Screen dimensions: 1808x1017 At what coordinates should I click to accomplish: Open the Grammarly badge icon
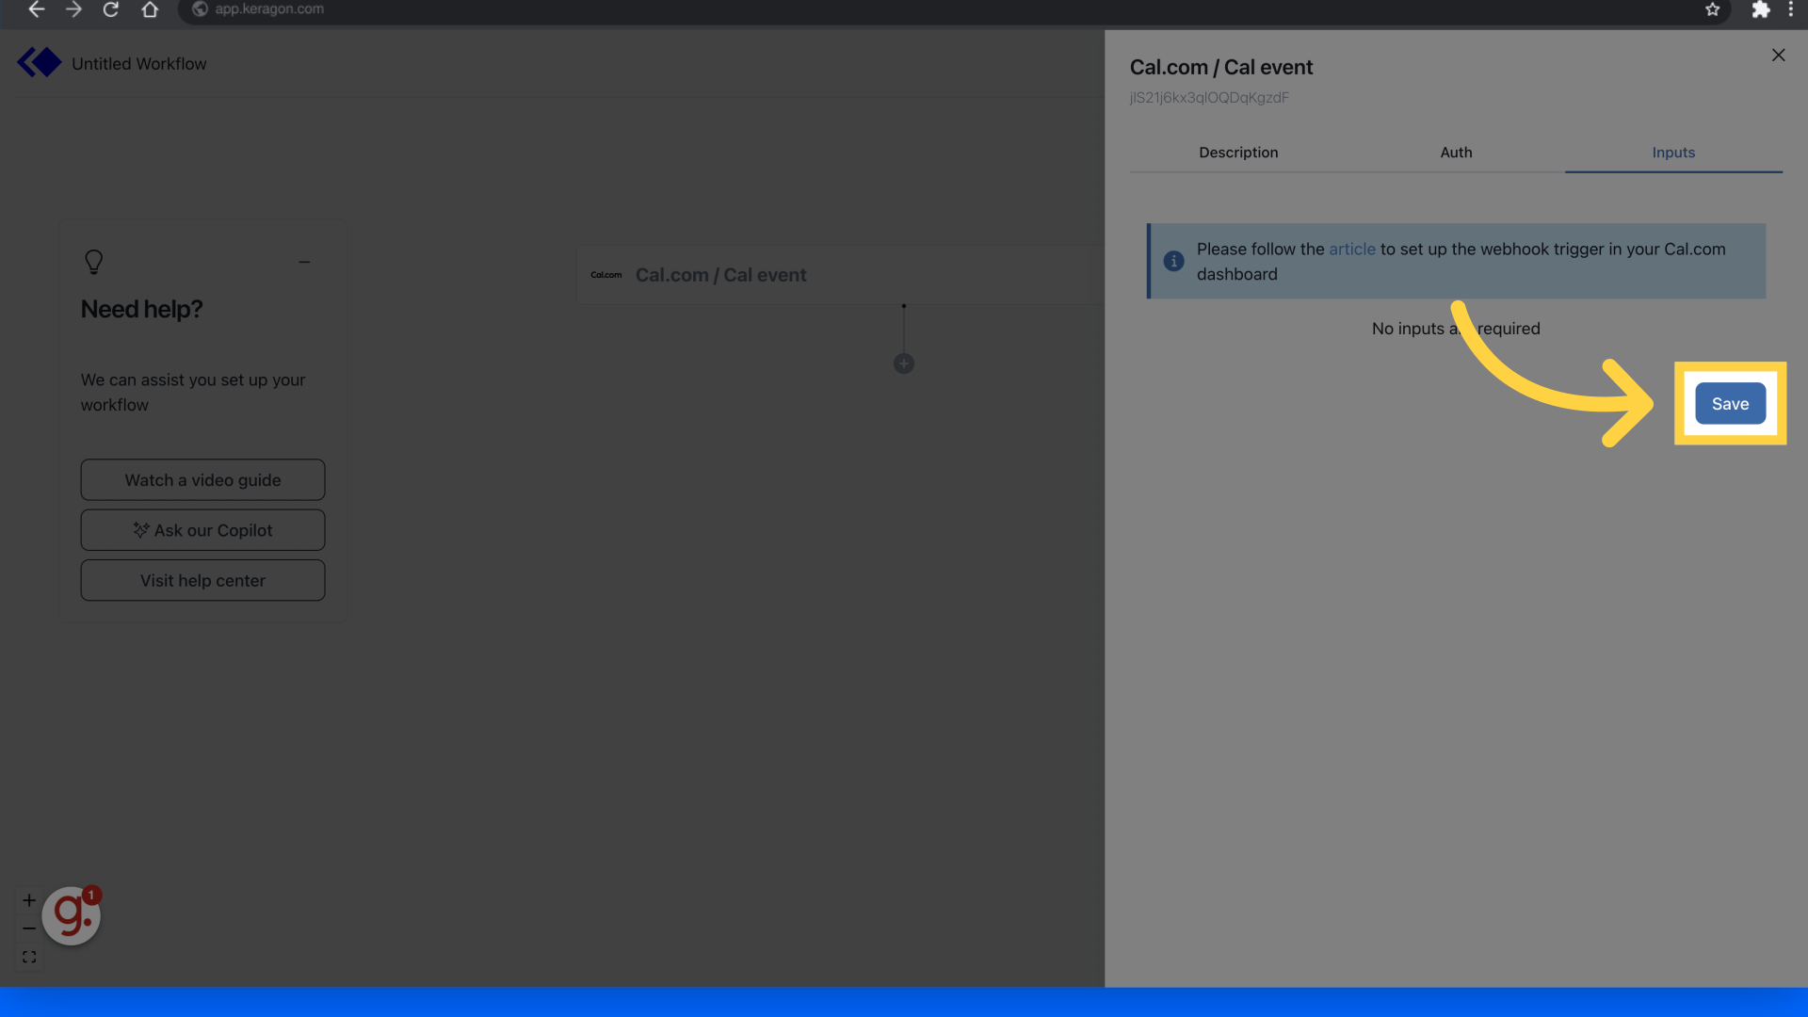pos(72,915)
